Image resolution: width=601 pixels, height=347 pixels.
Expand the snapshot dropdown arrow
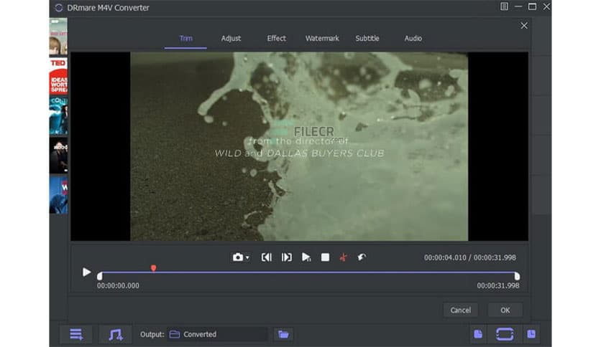[x=247, y=258]
